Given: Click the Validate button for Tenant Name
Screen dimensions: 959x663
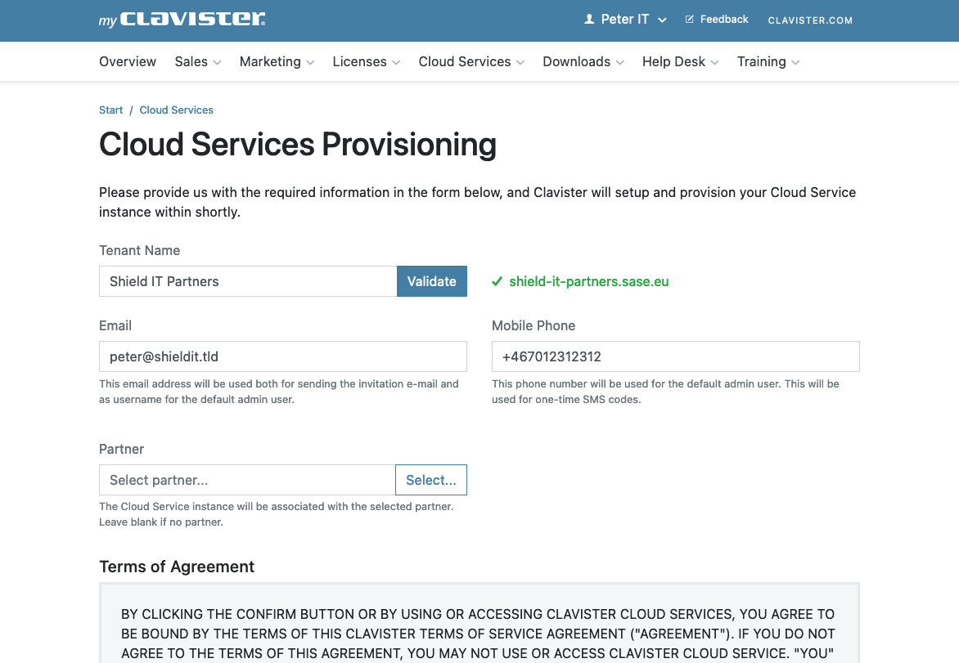Looking at the screenshot, I should click(432, 281).
